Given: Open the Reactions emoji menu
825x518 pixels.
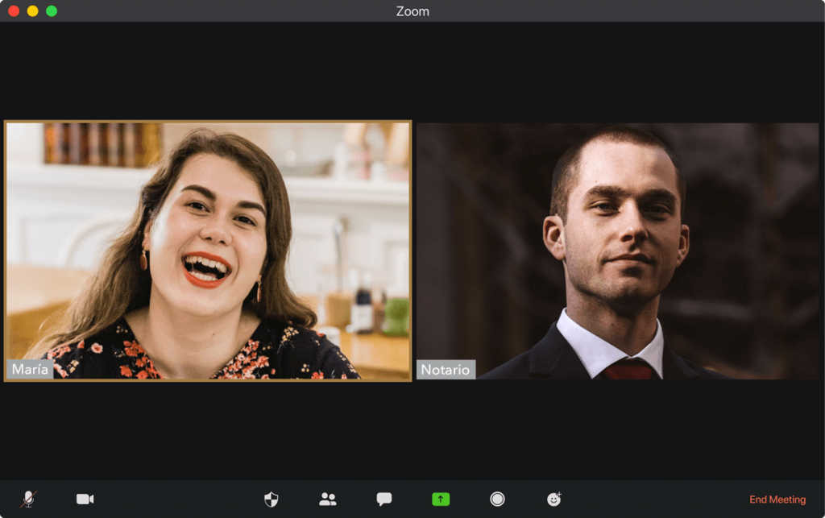Looking at the screenshot, I should (554, 499).
